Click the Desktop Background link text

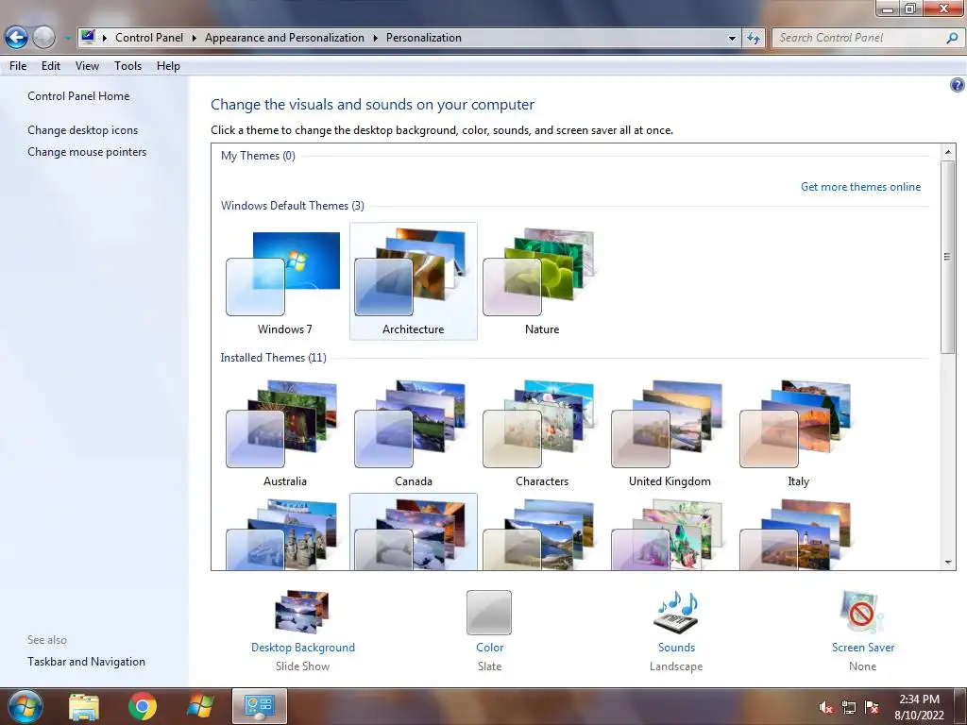click(303, 648)
